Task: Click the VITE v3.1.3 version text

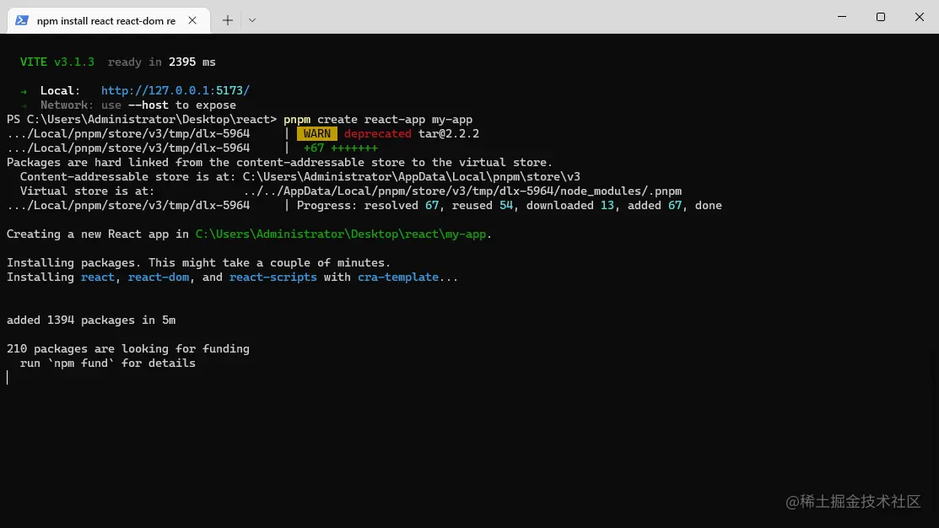Action: [56, 62]
